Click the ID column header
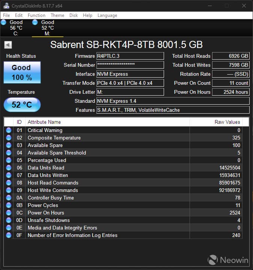Viewport: 253px width, 270px height. 19,122
